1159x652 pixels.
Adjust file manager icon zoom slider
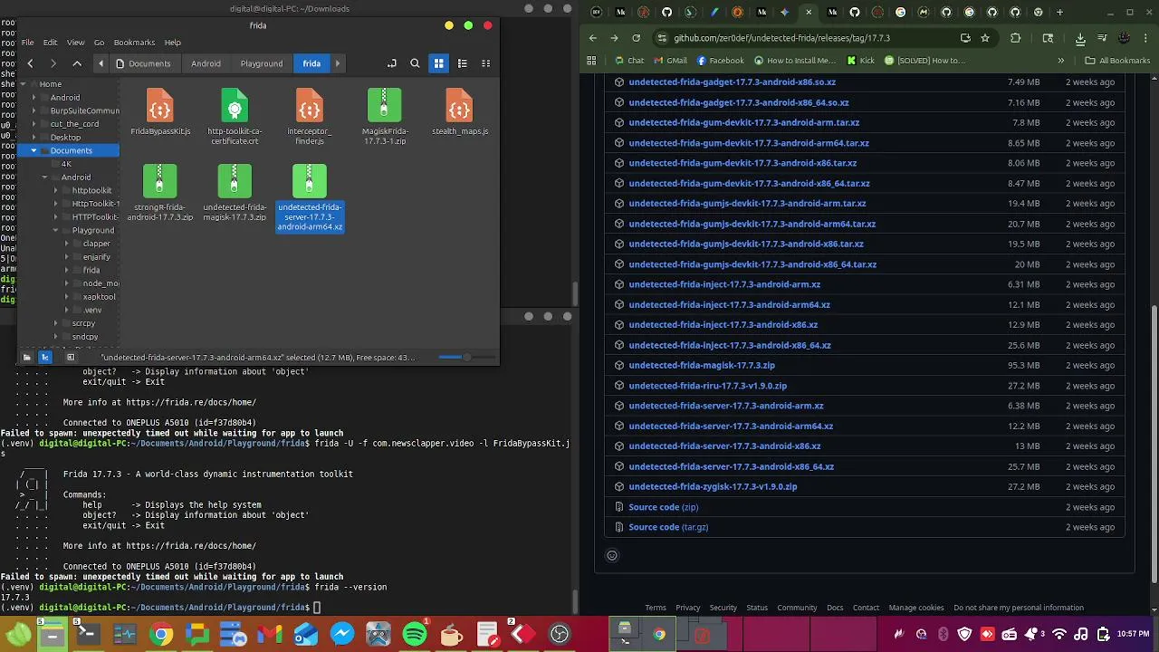click(x=467, y=357)
